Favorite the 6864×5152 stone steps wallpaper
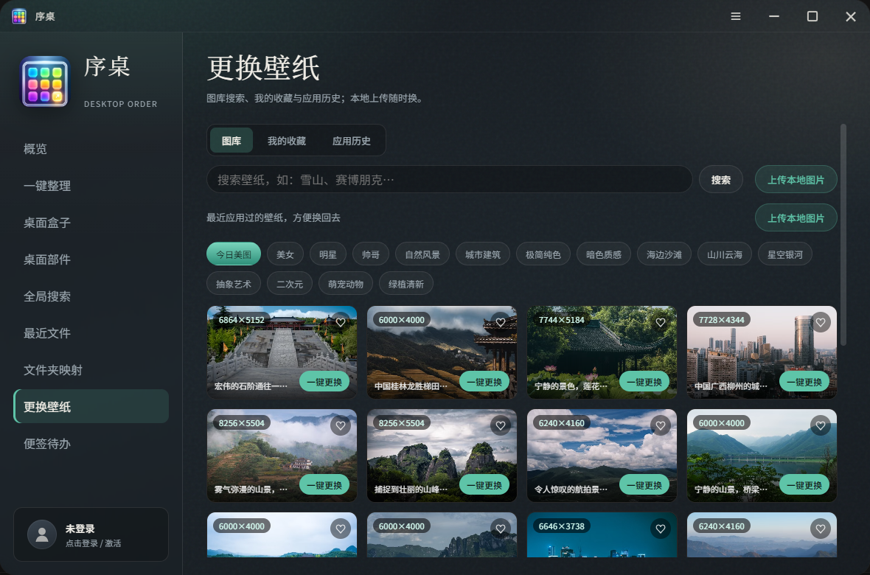Viewport: 870px width, 575px height. [341, 322]
